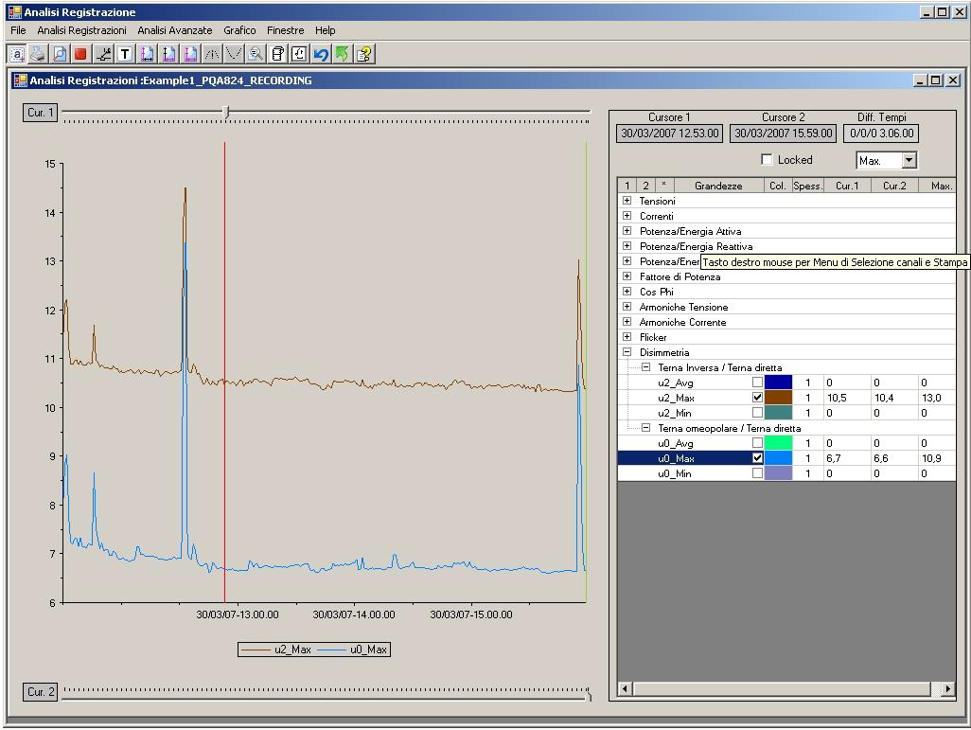Click the zoom magnifier toolbar icon
The width and height of the screenshot is (971, 730).
256,54
